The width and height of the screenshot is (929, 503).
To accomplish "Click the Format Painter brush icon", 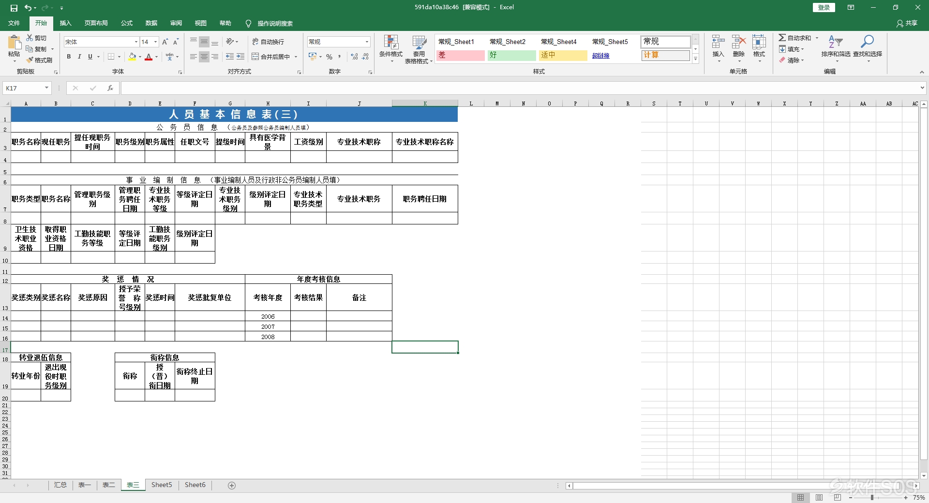I will click(x=30, y=60).
